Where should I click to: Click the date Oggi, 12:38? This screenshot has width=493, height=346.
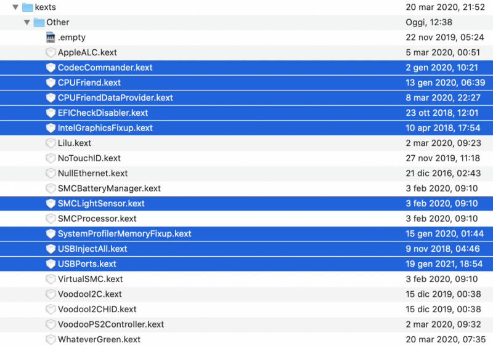pyautogui.click(x=429, y=22)
